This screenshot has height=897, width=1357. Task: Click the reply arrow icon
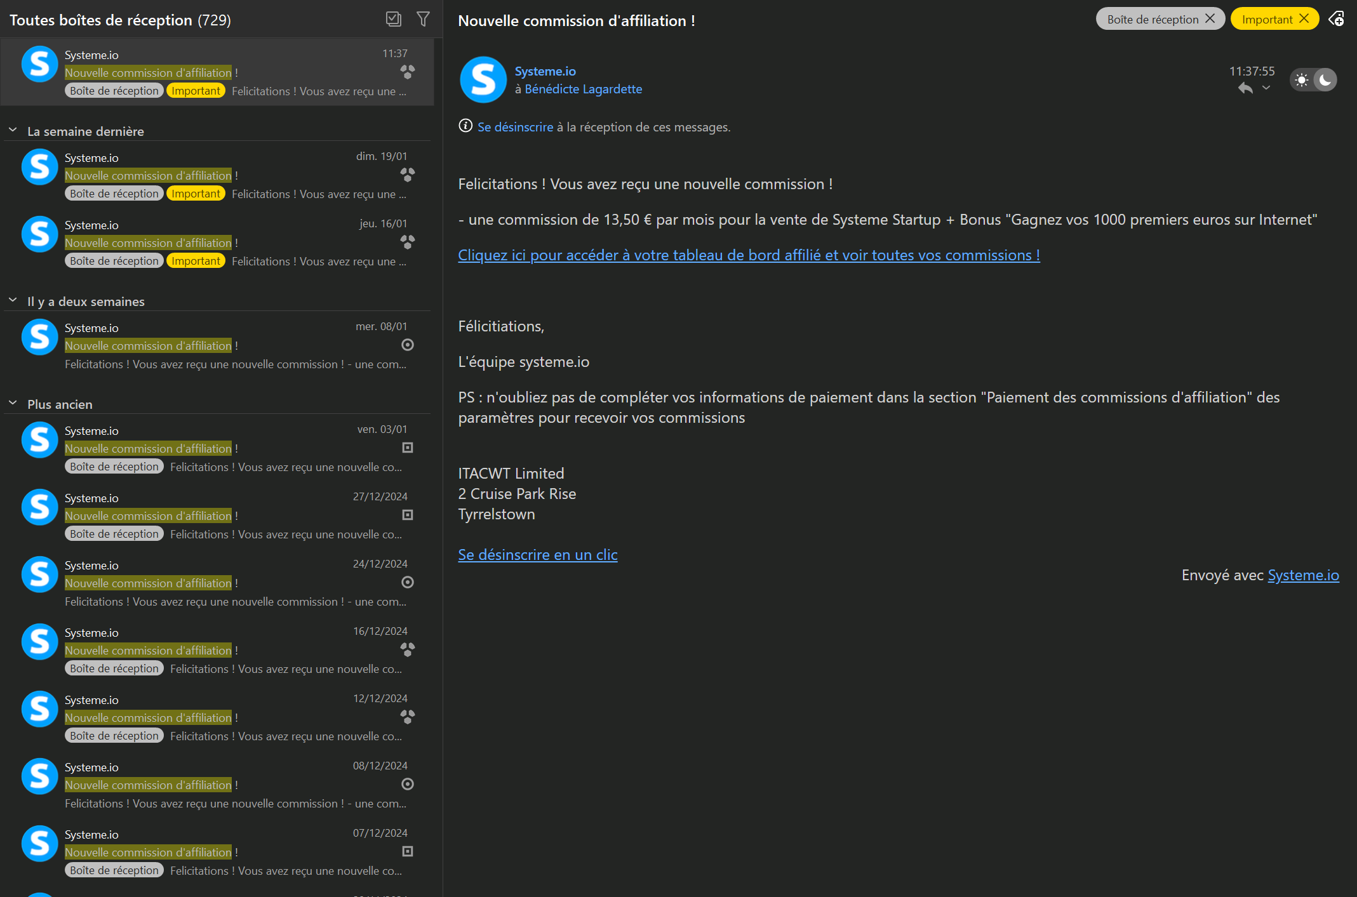(x=1245, y=89)
